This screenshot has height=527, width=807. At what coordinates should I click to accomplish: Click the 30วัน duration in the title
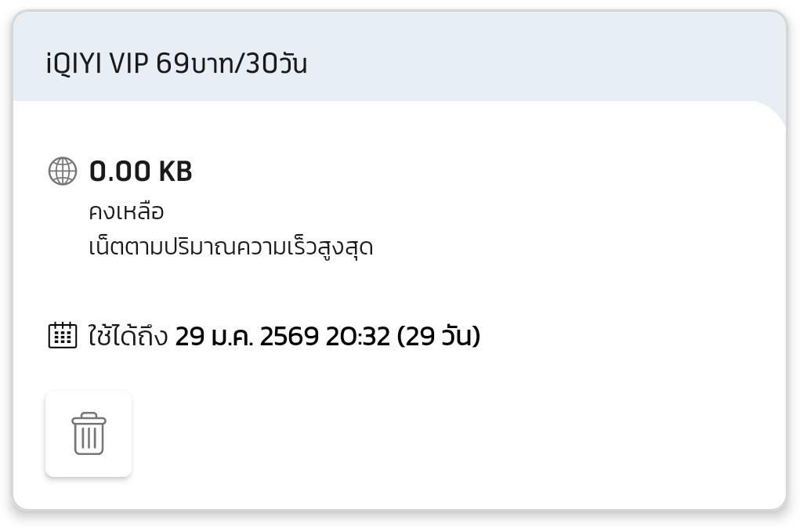[276, 63]
